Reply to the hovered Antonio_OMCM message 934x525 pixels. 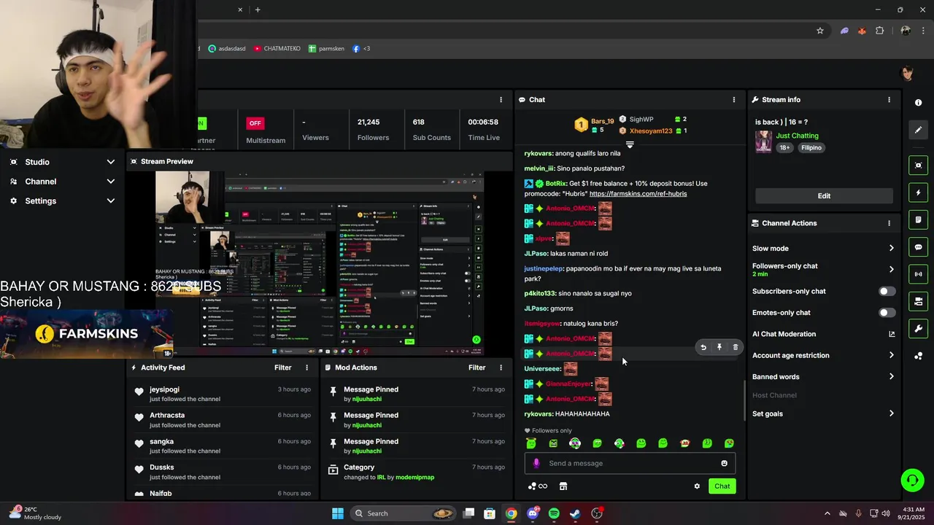tap(703, 348)
